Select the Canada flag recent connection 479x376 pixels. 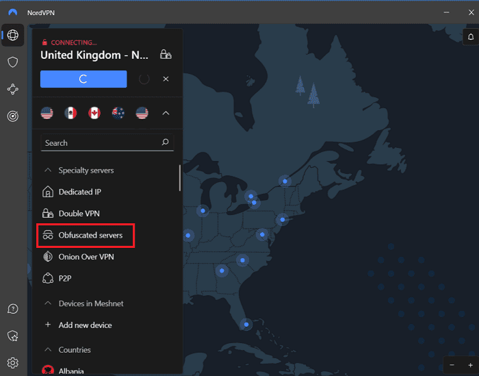pos(94,113)
